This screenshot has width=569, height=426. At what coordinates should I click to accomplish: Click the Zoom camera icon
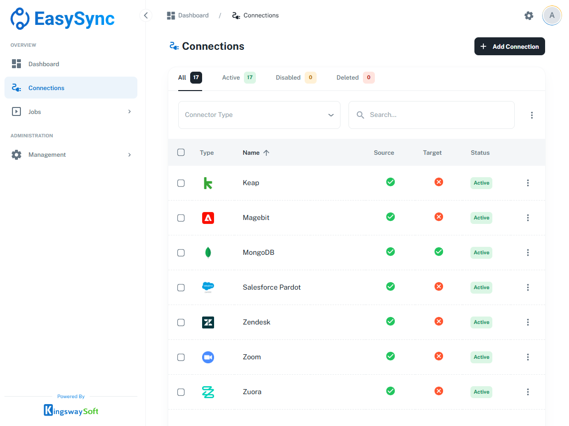(208, 357)
